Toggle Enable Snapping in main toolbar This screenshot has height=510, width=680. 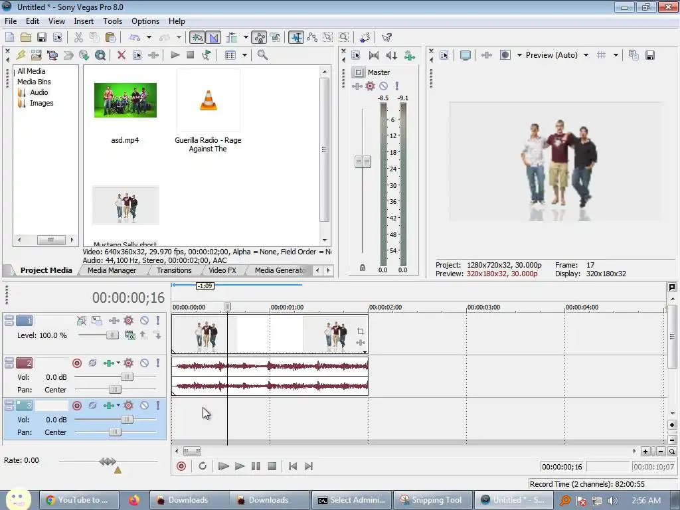tap(197, 37)
